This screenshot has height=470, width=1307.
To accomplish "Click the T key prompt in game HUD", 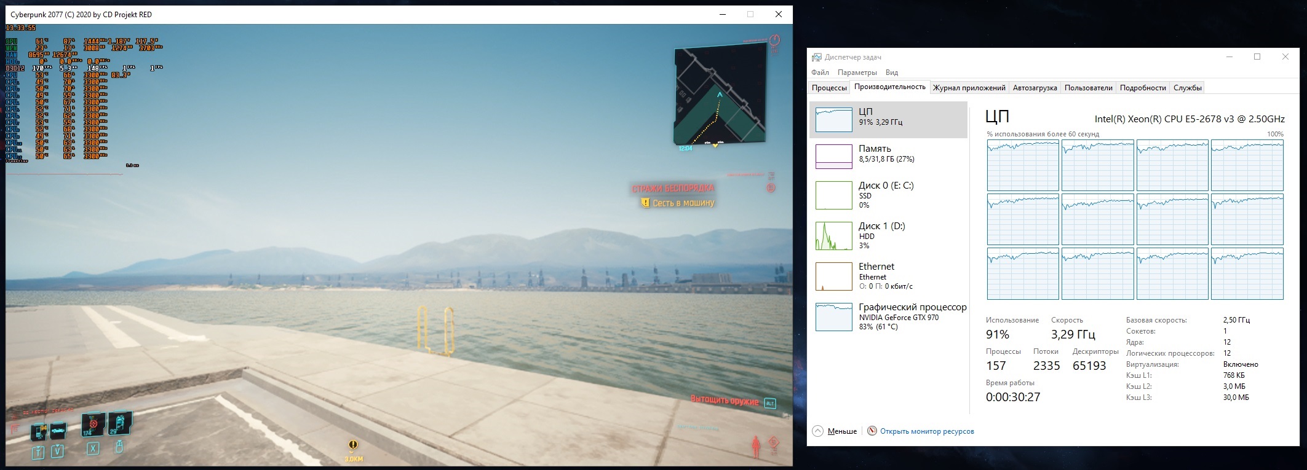I will 38,452.
